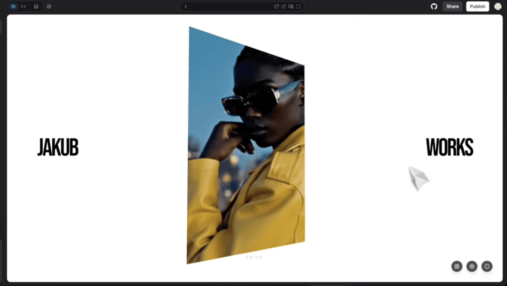Click the Publish button

(x=477, y=6)
